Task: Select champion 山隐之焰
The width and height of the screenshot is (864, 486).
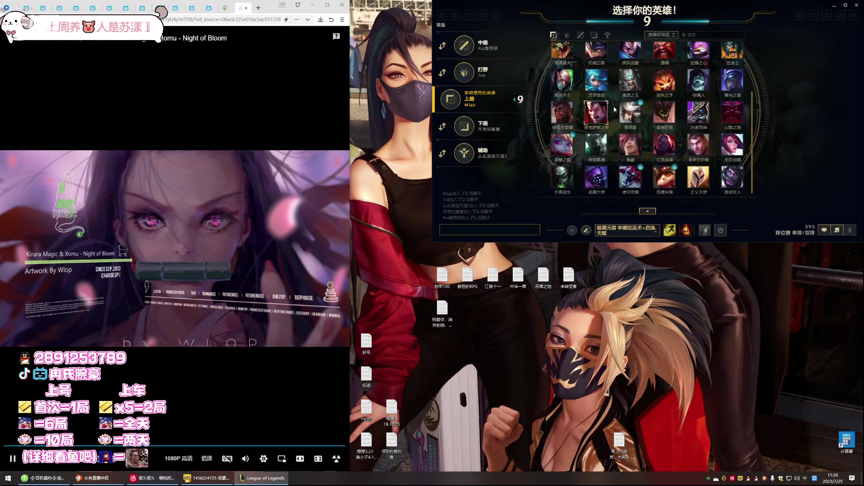Action: coord(732,112)
